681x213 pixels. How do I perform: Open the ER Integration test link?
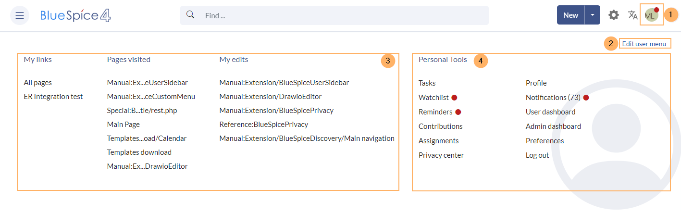click(53, 97)
